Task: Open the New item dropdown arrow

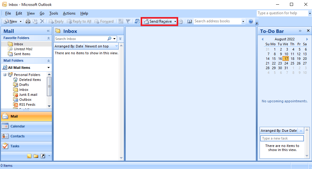Action: click(x=20, y=21)
